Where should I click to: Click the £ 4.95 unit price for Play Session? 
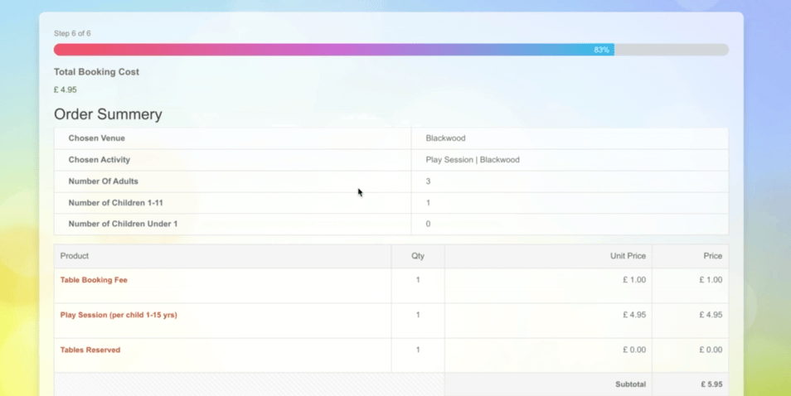point(634,315)
